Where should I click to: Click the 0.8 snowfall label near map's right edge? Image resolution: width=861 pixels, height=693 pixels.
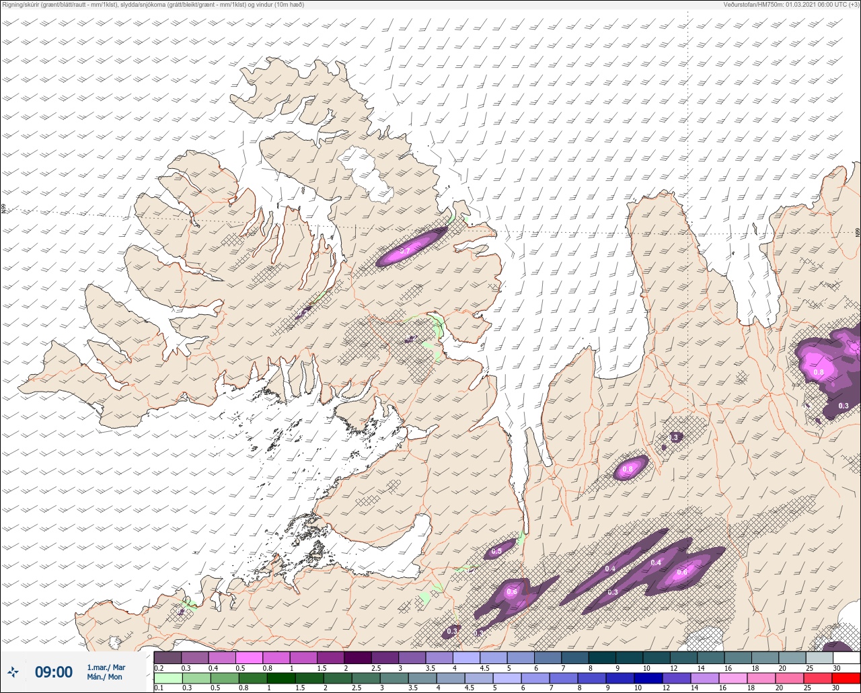pos(819,372)
